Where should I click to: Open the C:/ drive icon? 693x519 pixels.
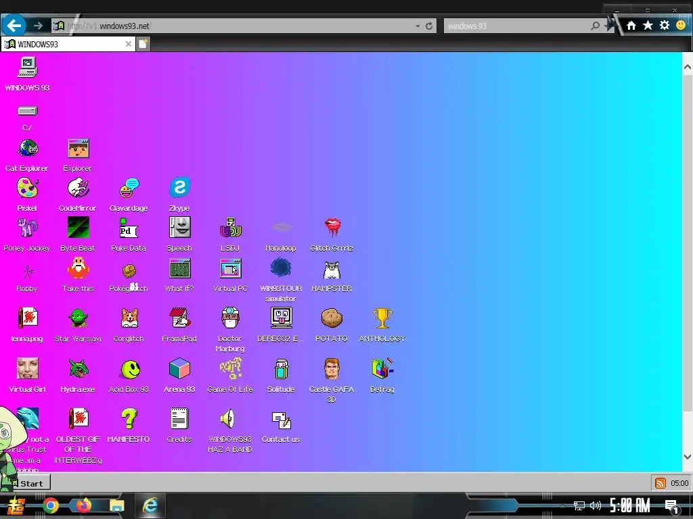27,111
